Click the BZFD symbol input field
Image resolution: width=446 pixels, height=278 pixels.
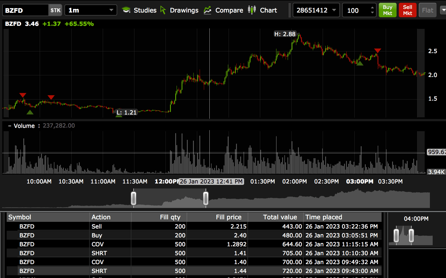pyautogui.click(x=26, y=10)
